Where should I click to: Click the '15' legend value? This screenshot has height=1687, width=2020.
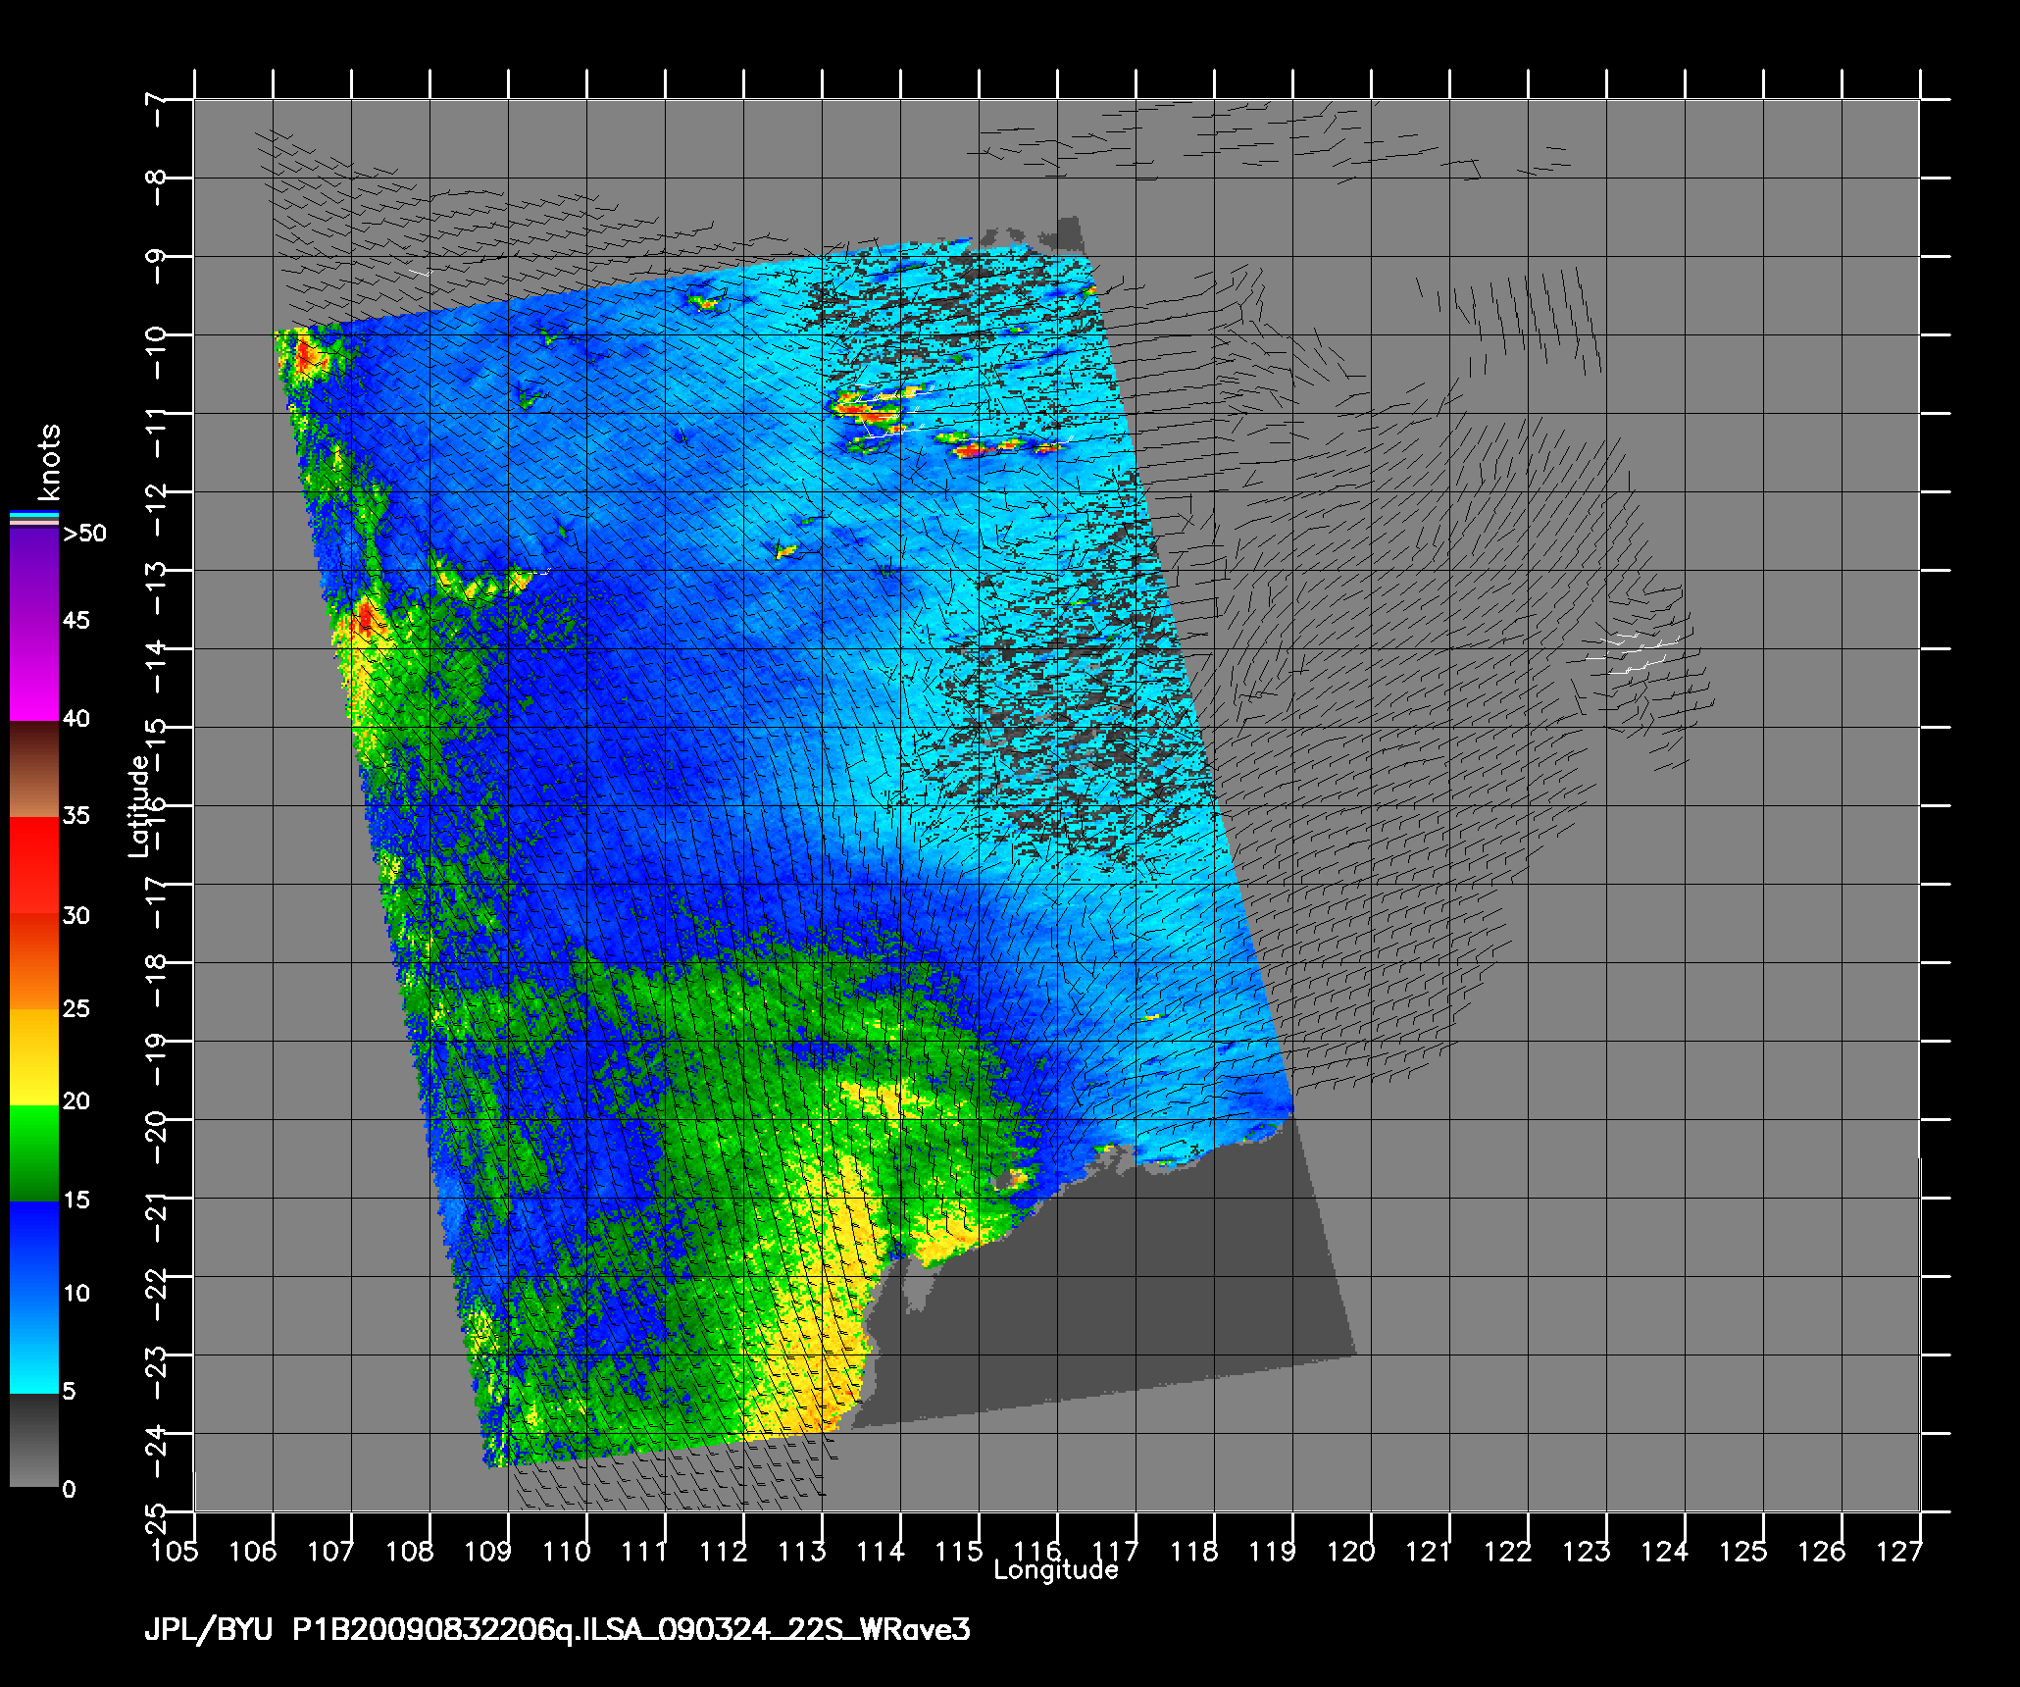[76, 1200]
